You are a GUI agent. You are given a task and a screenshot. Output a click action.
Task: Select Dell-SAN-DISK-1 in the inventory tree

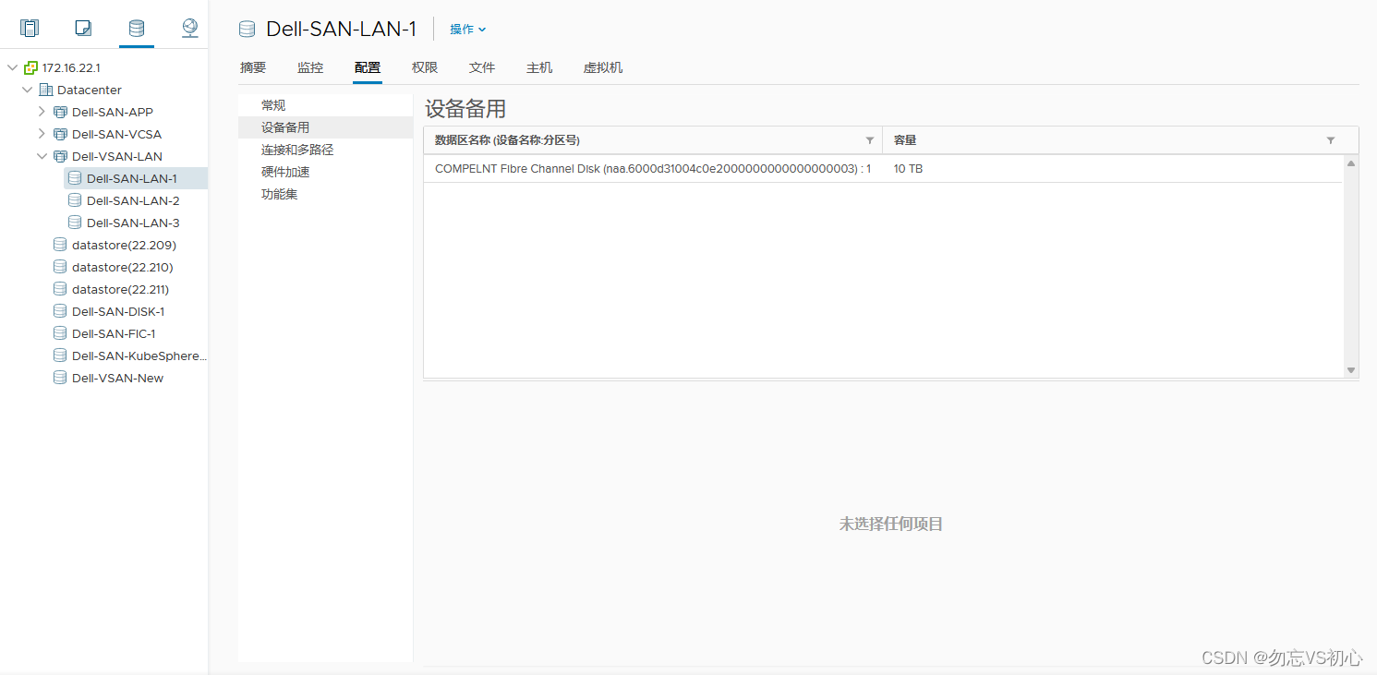coord(118,311)
